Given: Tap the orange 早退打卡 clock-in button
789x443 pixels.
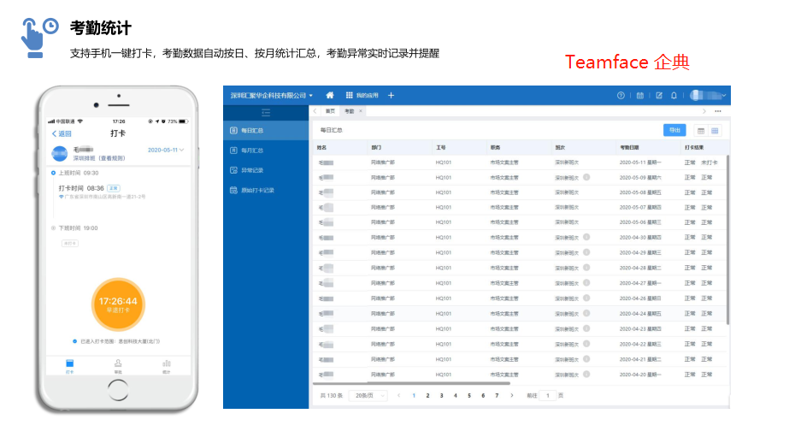Looking at the screenshot, I should [x=118, y=304].
